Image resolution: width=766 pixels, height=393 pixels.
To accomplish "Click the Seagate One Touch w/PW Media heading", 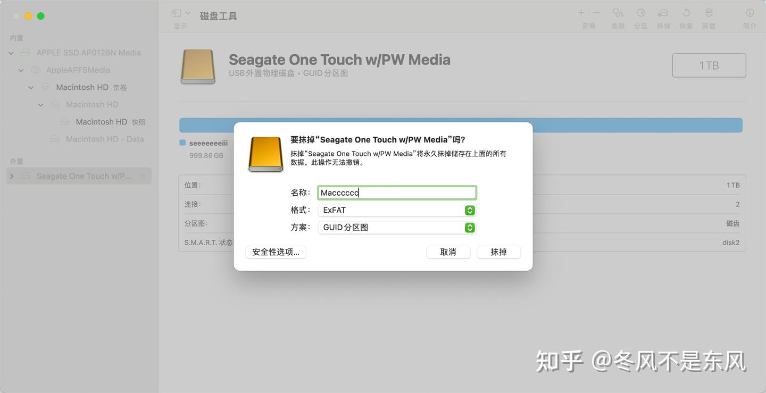I will click(x=339, y=60).
